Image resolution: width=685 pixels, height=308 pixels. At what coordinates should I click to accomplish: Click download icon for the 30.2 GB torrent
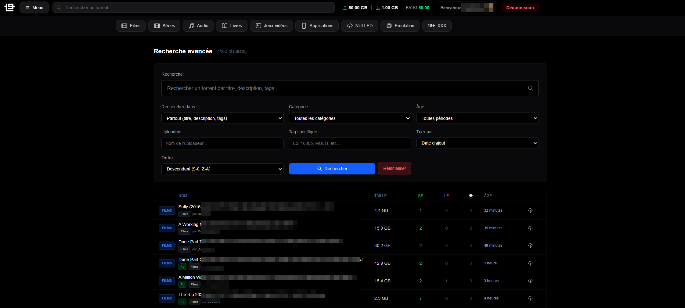530,245
